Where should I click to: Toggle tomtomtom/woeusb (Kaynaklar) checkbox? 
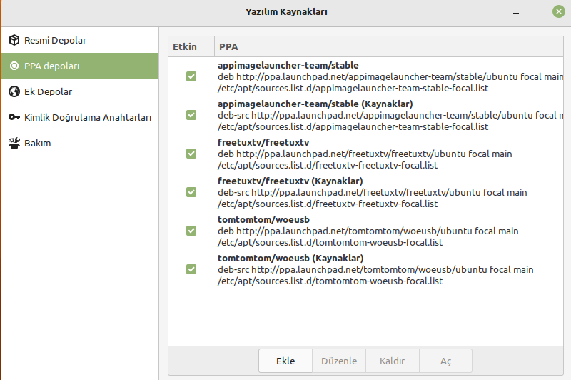click(191, 269)
